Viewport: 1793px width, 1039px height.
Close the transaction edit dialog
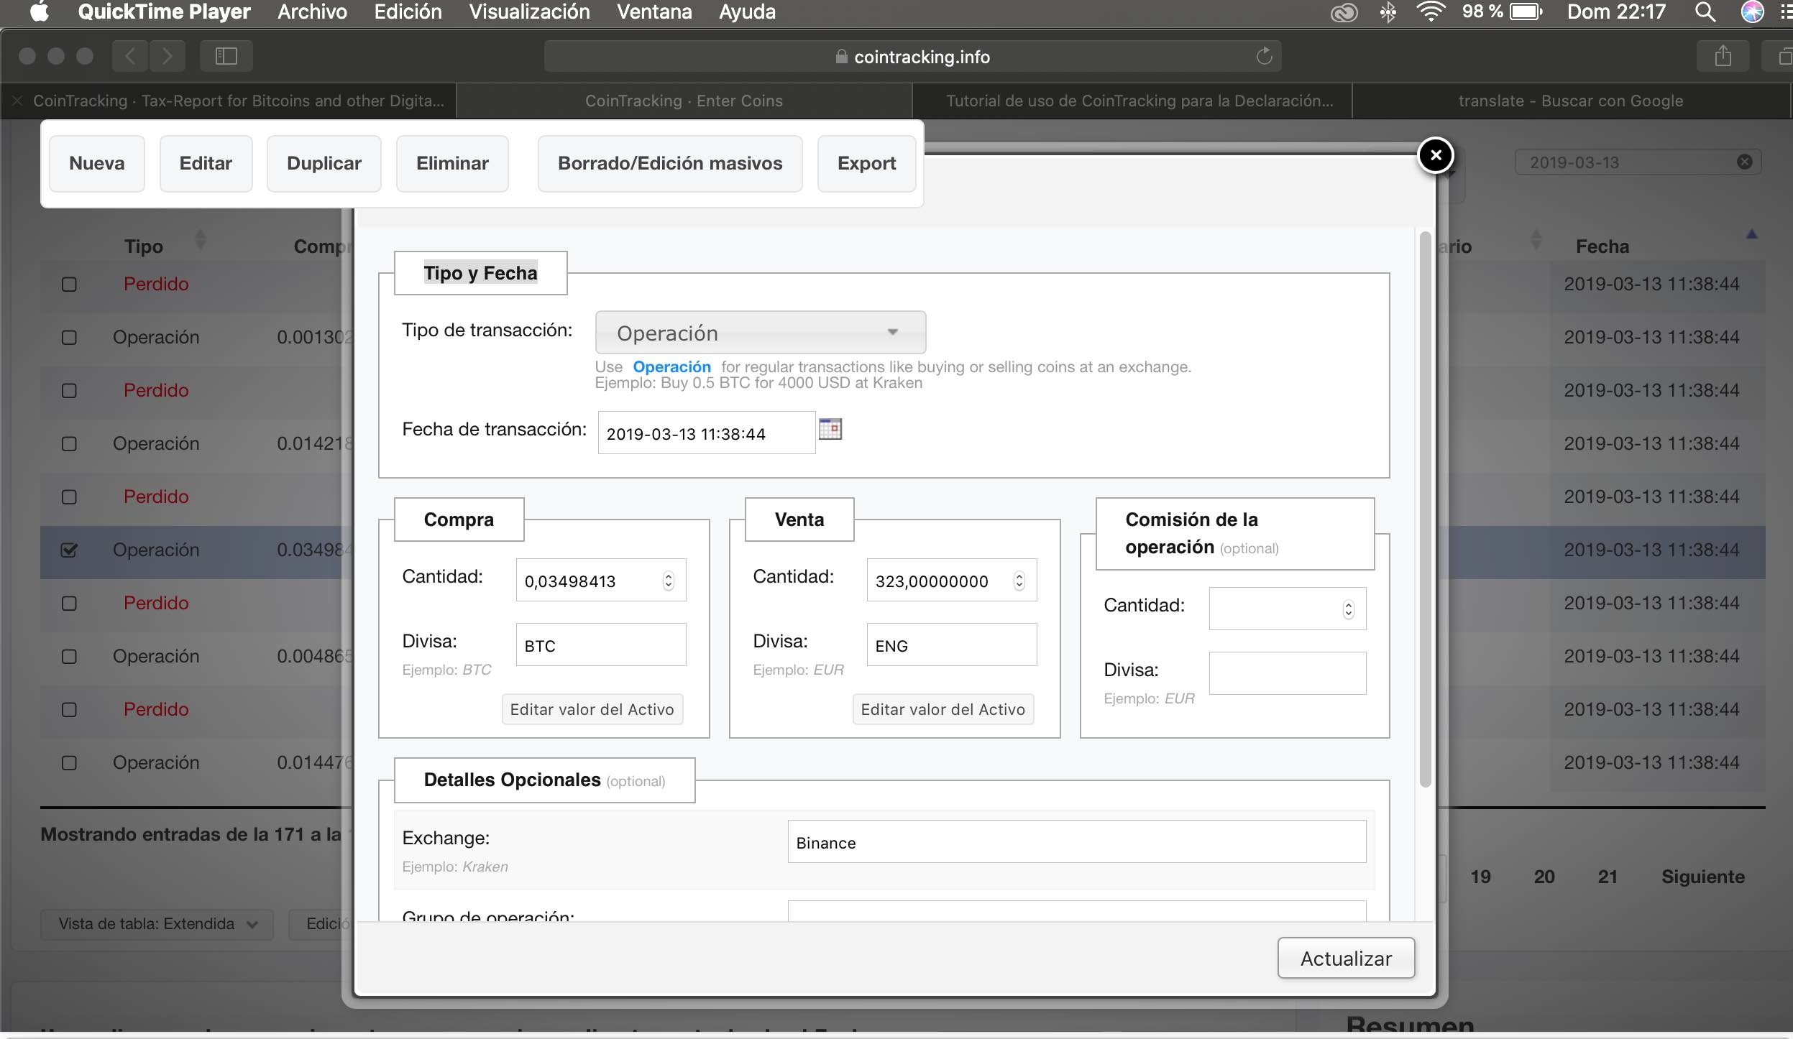pos(1436,155)
